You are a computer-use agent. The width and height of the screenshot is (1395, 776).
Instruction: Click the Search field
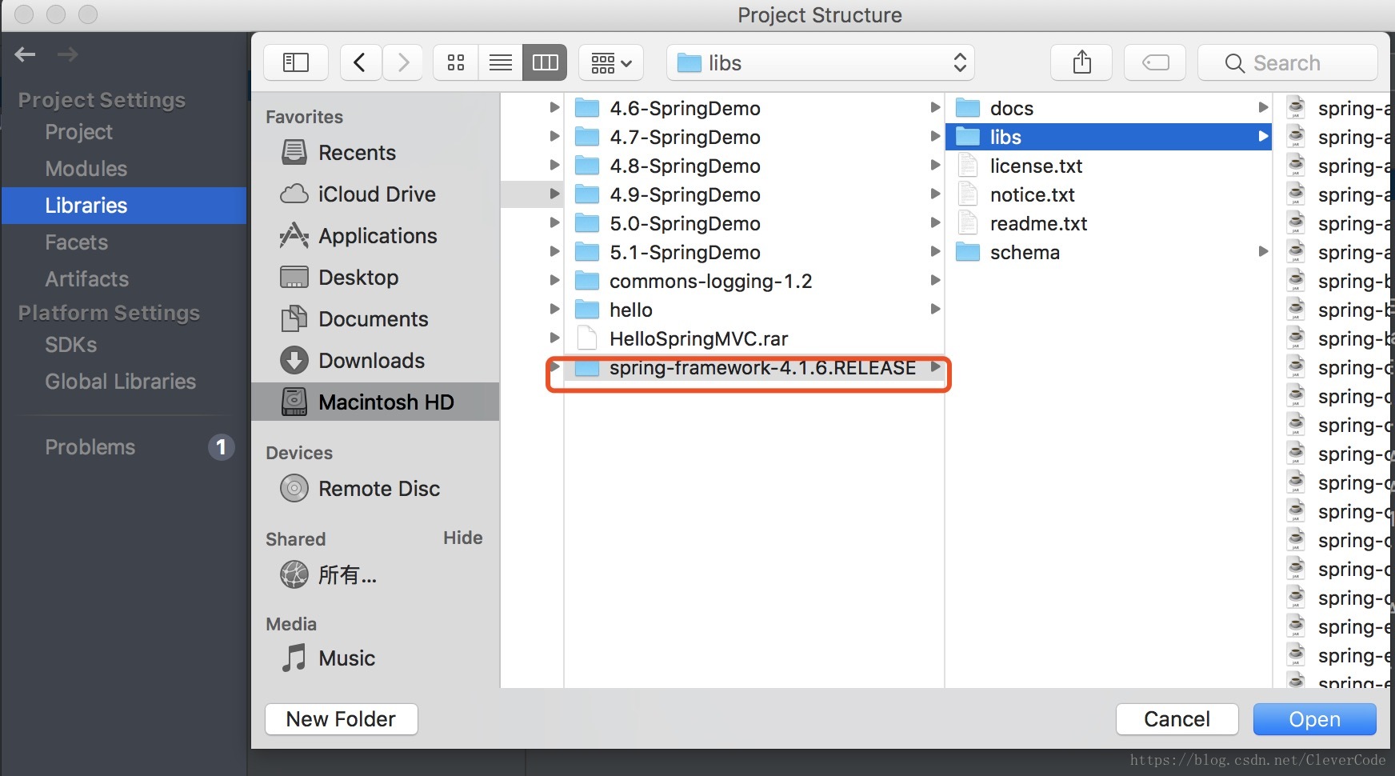click(1288, 62)
